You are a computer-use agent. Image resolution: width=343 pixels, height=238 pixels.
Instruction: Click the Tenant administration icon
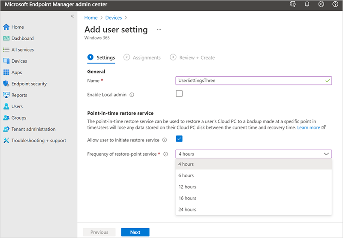pyautogui.click(x=6, y=129)
